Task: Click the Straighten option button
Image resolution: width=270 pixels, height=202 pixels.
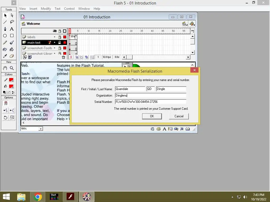Action: (12, 110)
